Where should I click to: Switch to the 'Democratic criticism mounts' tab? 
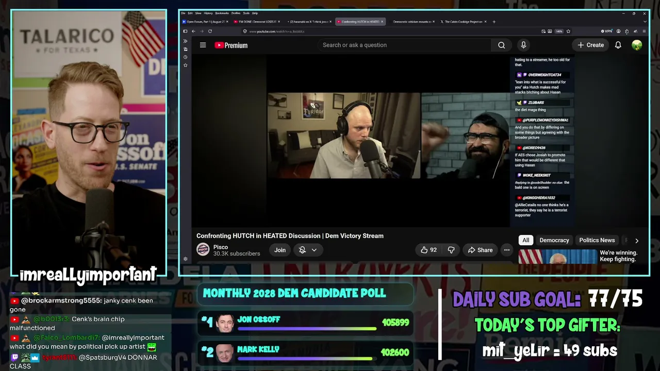(x=411, y=22)
